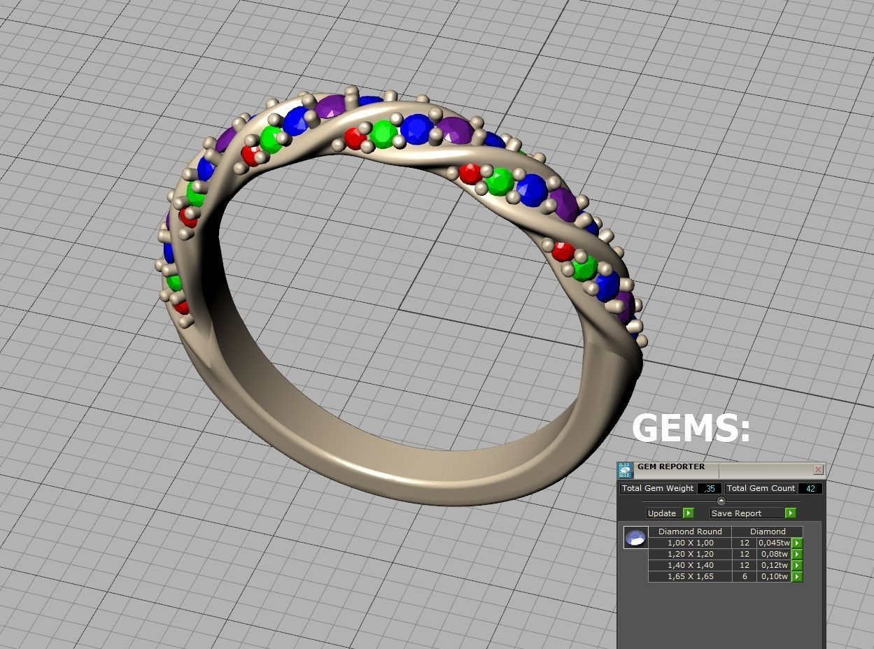This screenshot has height=649, width=874.
Task: Click the green arrow beside Update
Action: pos(688,513)
